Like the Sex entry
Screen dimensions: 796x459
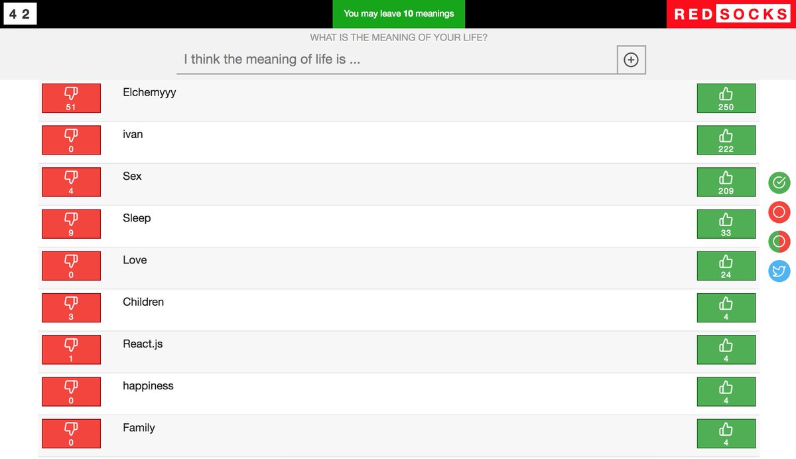pos(726,182)
